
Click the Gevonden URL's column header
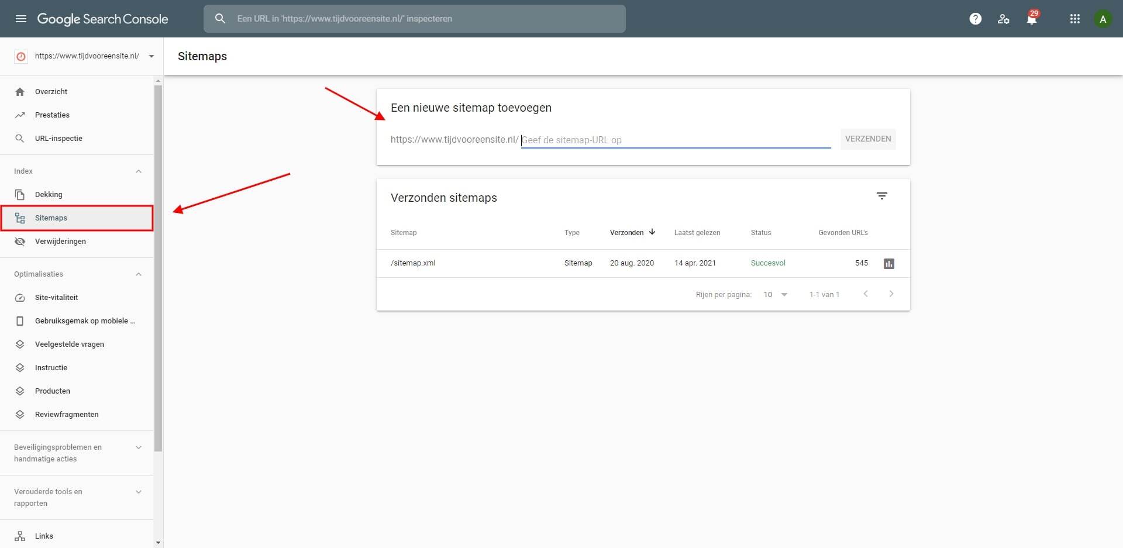coord(843,233)
